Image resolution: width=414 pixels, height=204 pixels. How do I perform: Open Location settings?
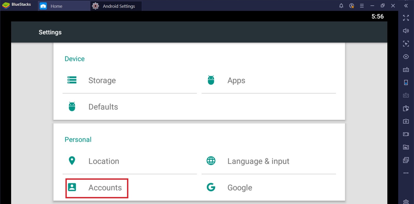pyautogui.click(x=130, y=161)
